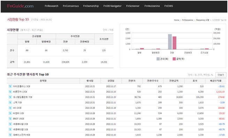Click the 예상수익률 column header
This screenshot has height=138, width=228.
click(x=216, y=81)
